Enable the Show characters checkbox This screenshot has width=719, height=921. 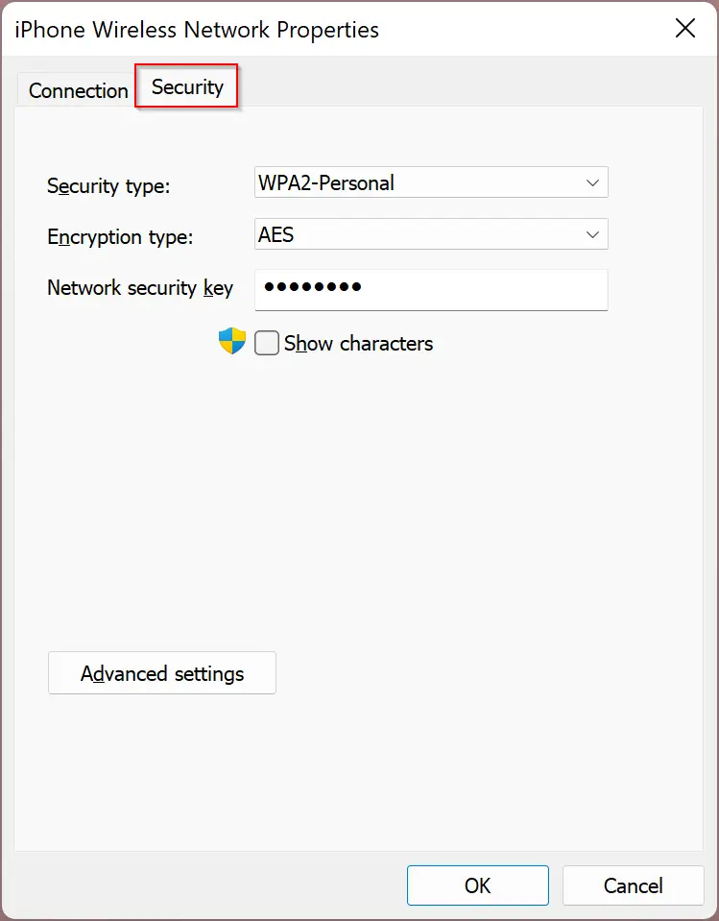(267, 343)
